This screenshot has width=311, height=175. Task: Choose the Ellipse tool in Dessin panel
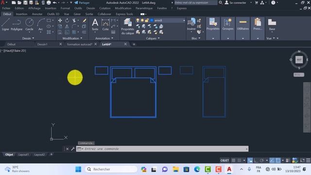point(49,26)
